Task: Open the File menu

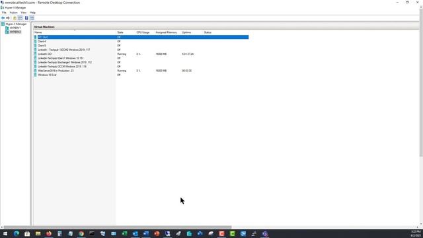Action: click(4, 13)
